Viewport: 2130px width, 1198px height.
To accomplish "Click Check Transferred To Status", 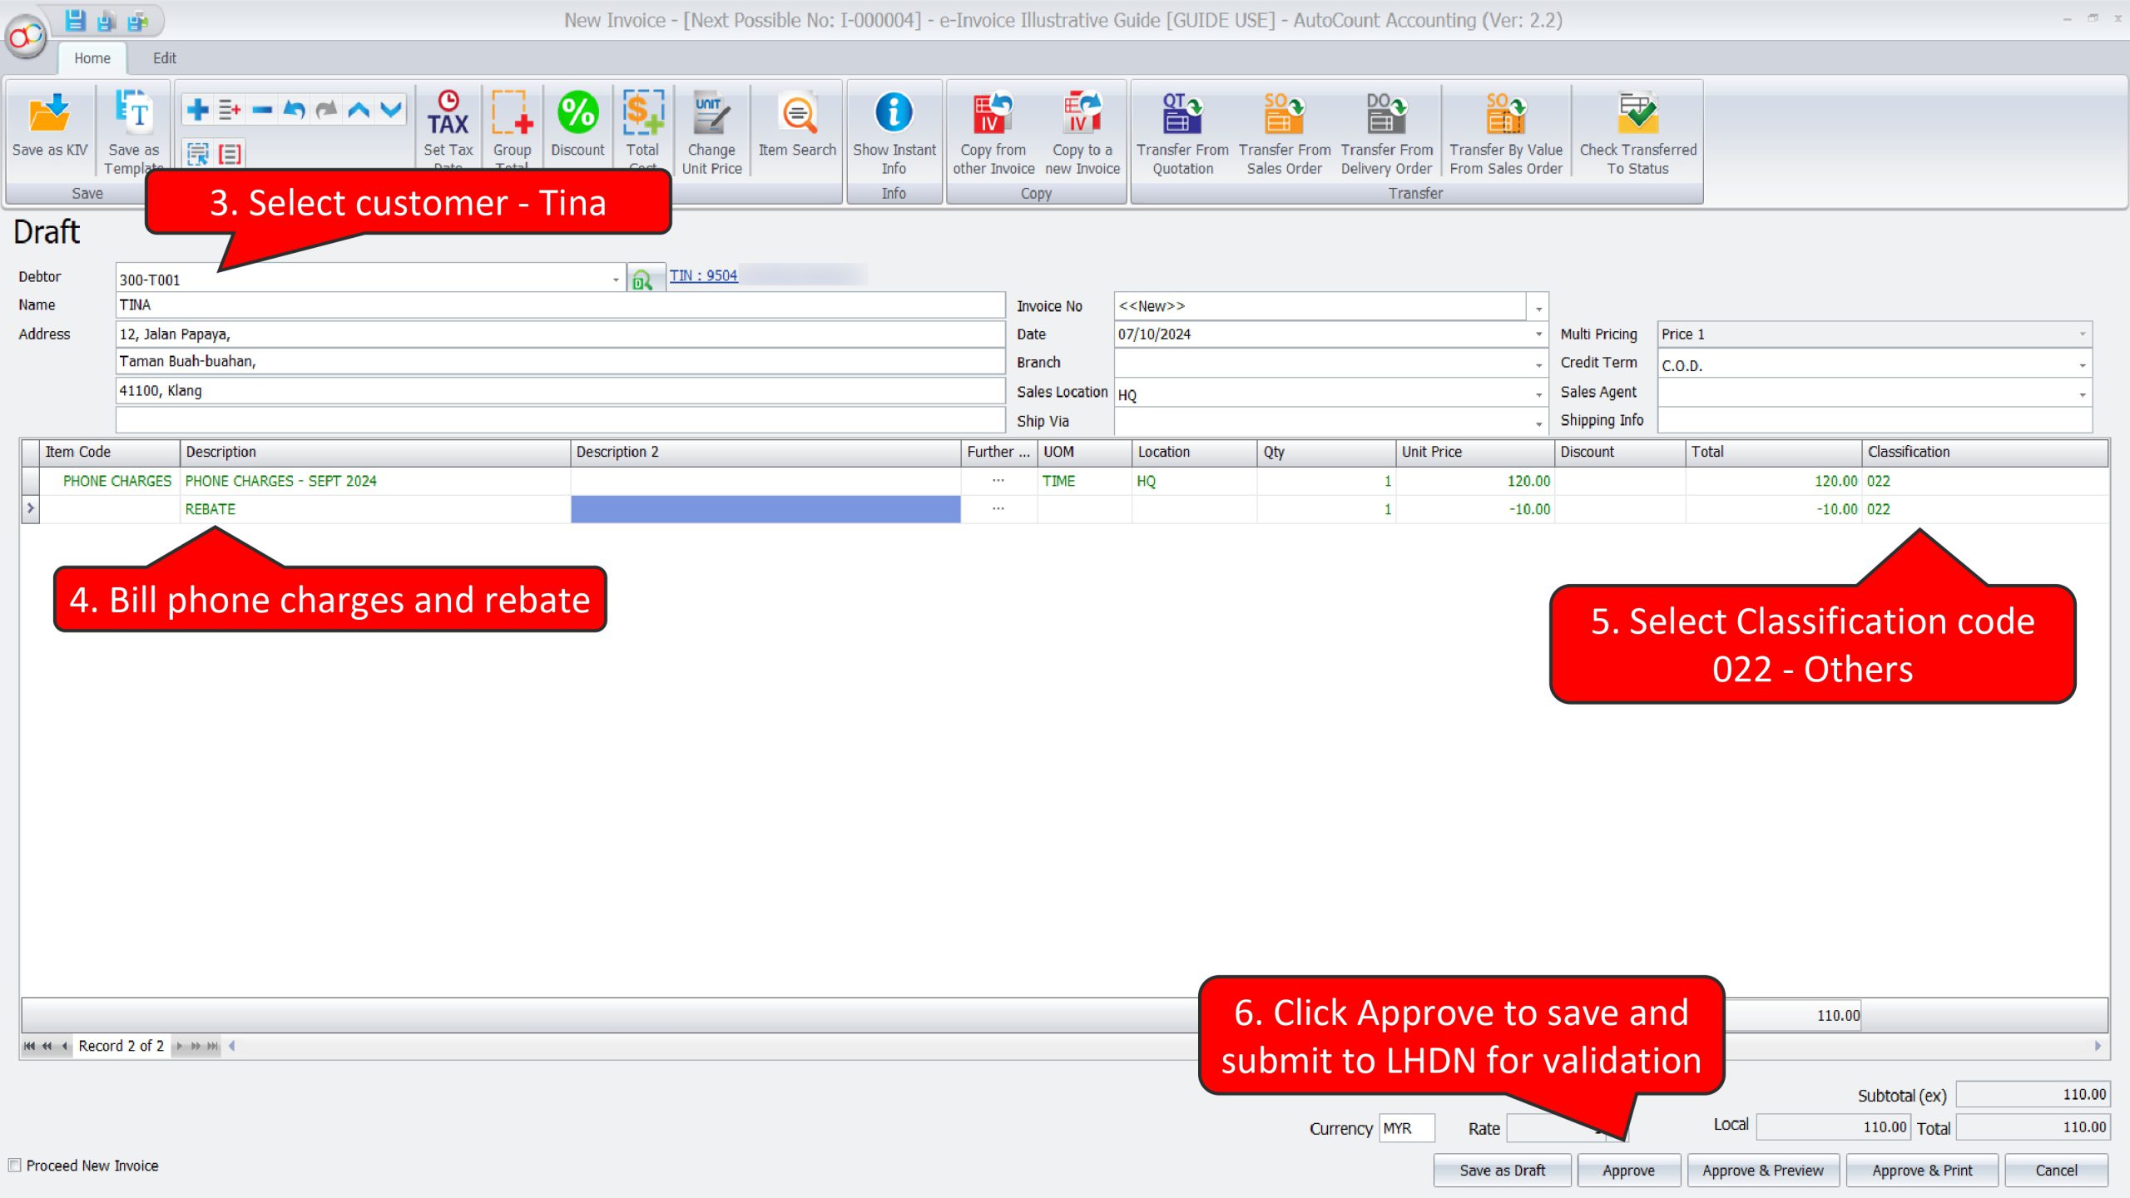I will point(1637,131).
